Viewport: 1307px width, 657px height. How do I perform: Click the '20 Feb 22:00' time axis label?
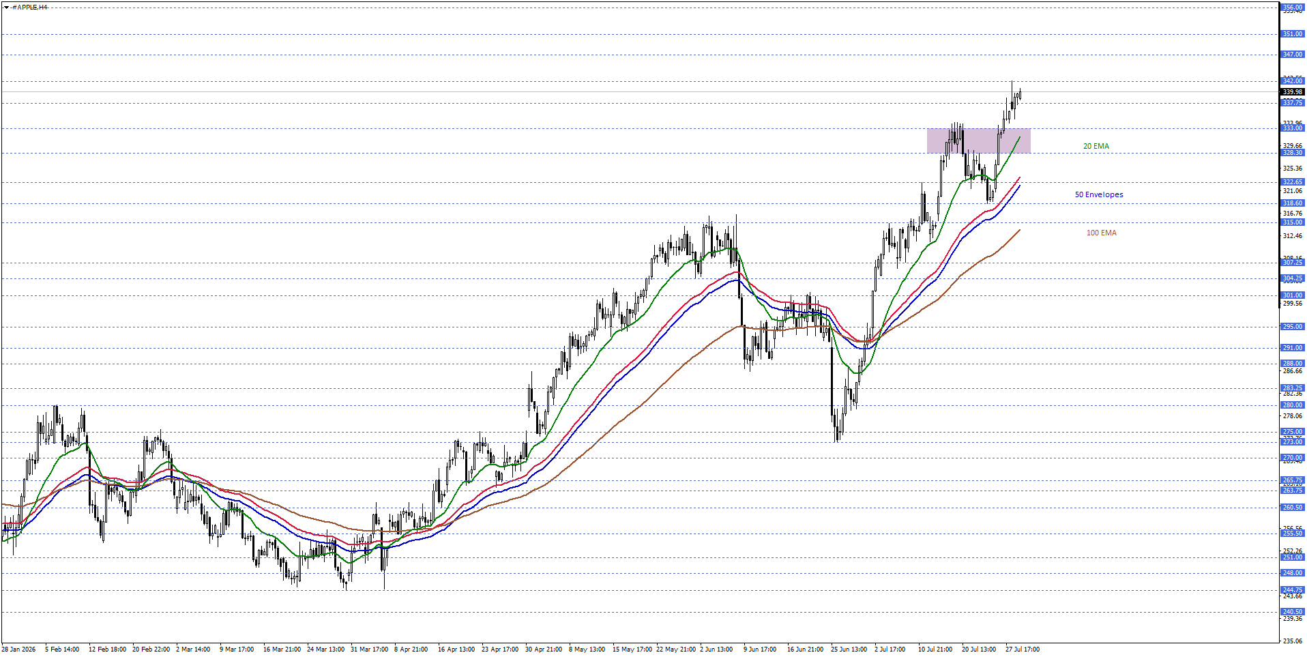coord(151,649)
